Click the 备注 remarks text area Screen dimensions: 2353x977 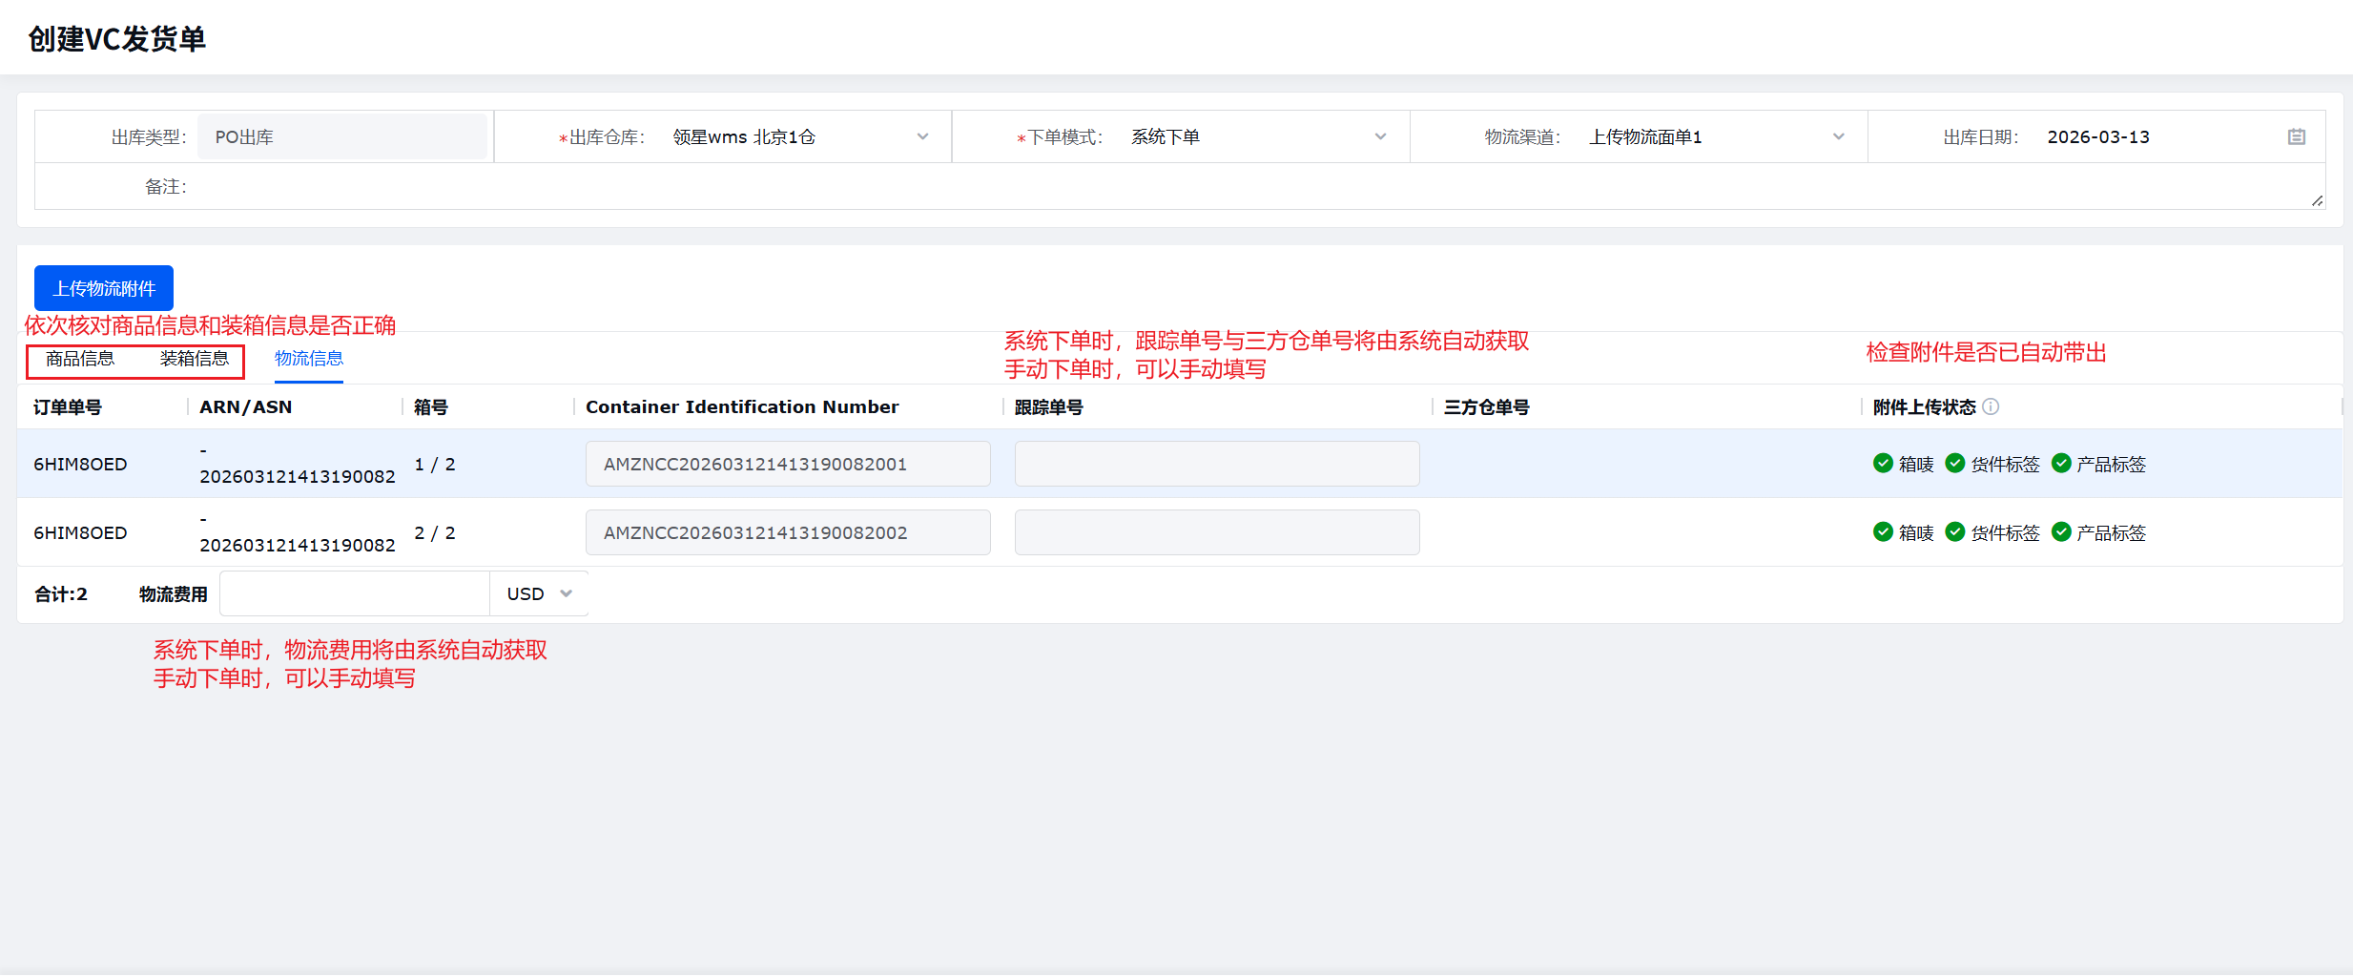point(1240,187)
